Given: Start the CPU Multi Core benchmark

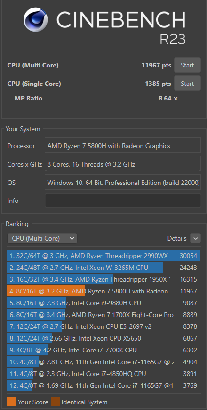Looking at the screenshot, I should click(187, 65).
